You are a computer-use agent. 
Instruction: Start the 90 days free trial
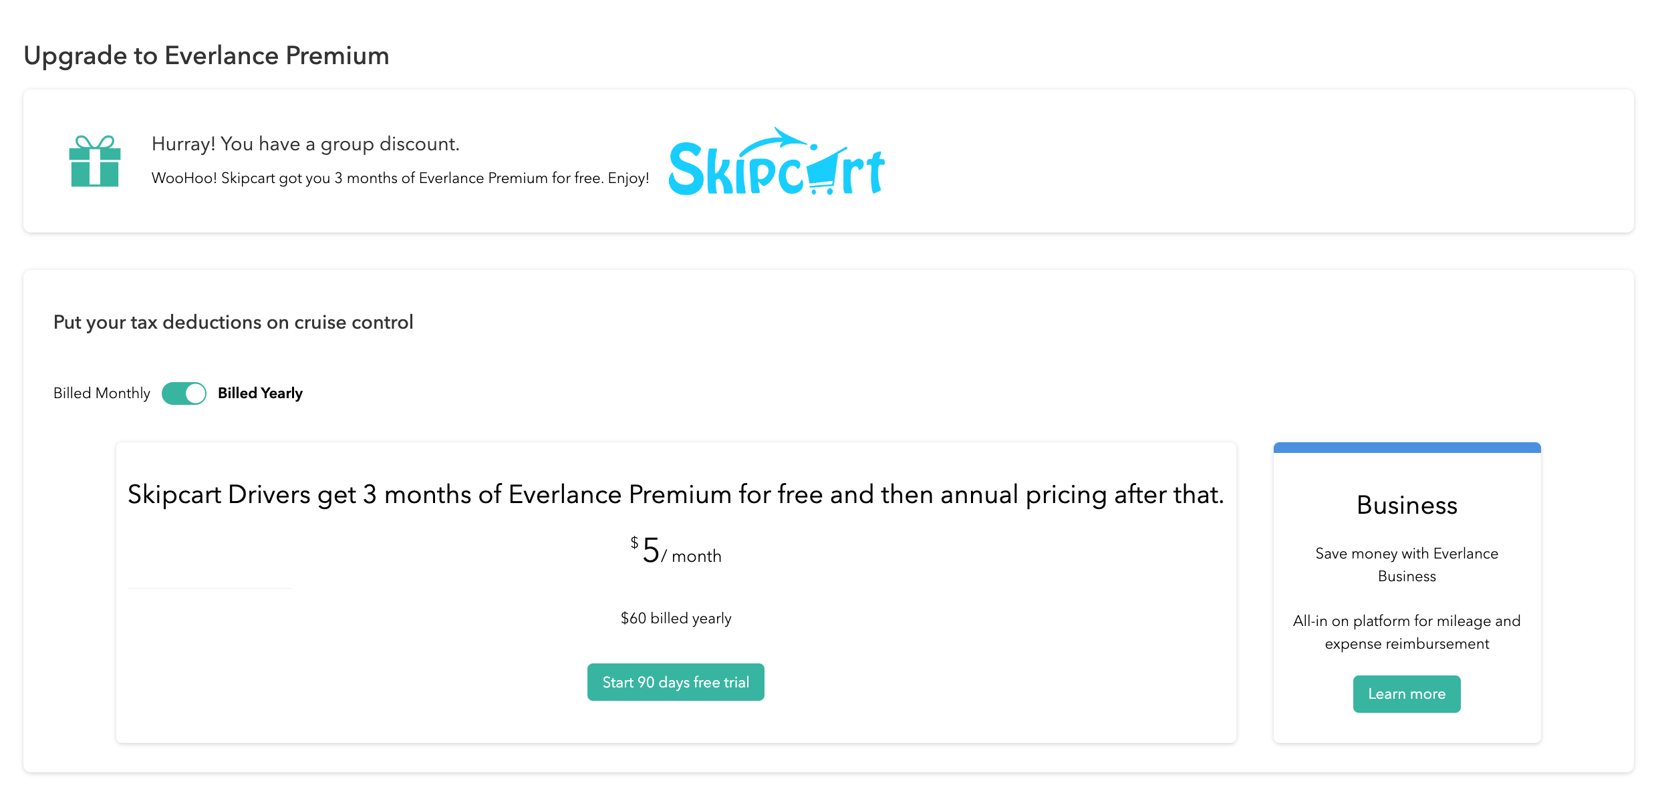pyautogui.click(x=676, y=682)
